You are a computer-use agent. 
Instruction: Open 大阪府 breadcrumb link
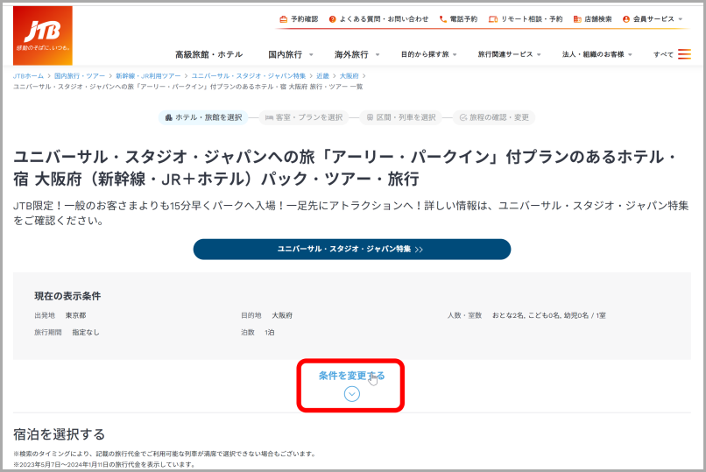point(349,75)
